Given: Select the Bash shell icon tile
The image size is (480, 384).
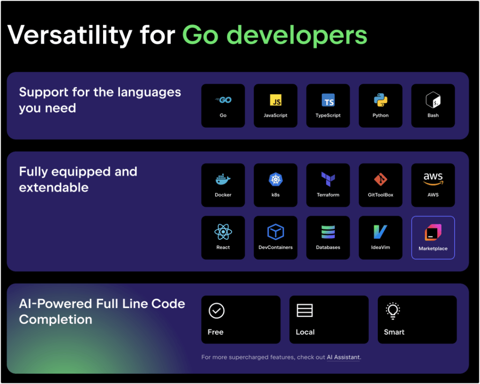Looking at the screenshot, I should coord(433,105).
